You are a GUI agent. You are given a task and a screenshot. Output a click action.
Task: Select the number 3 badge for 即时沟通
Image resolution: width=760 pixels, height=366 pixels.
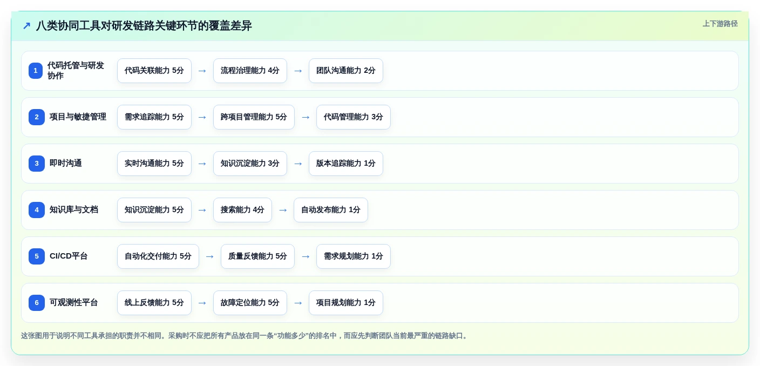click(37, 164)
